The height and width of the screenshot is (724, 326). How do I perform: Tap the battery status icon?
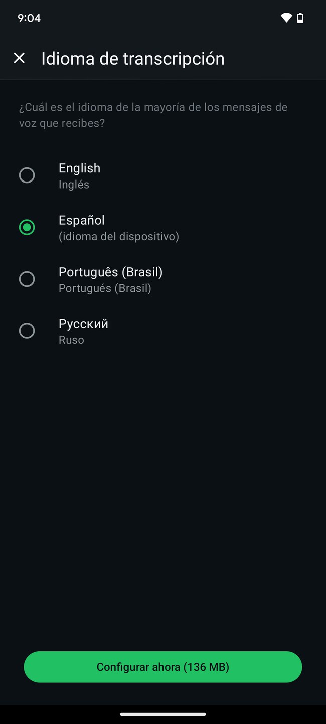click(x=301, y=18)
